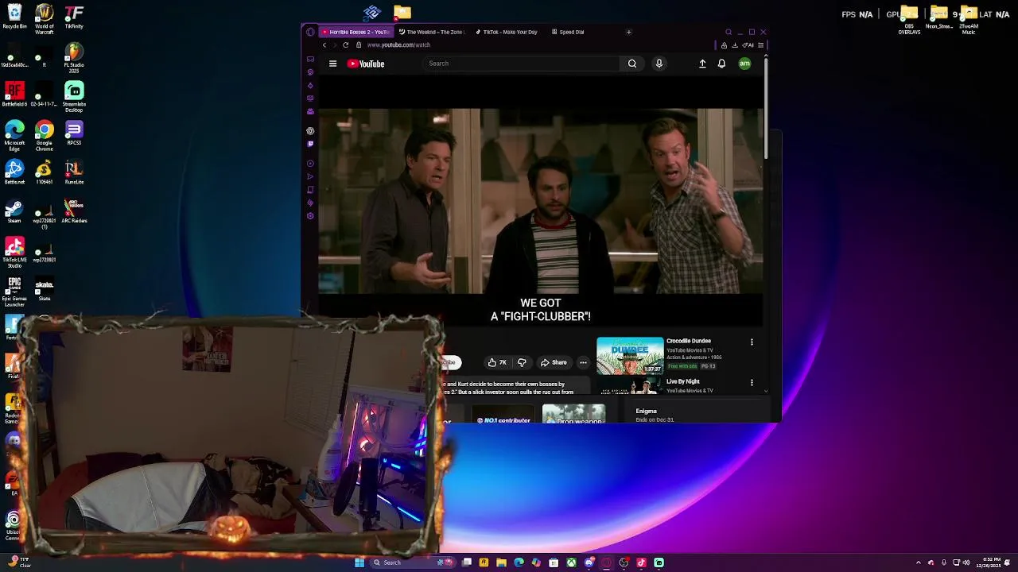Image resolution: width=1018 pixels, height=572 pixels.
Task: Open the YouTube upload/create icon
Action: click(x=702, y=64)
